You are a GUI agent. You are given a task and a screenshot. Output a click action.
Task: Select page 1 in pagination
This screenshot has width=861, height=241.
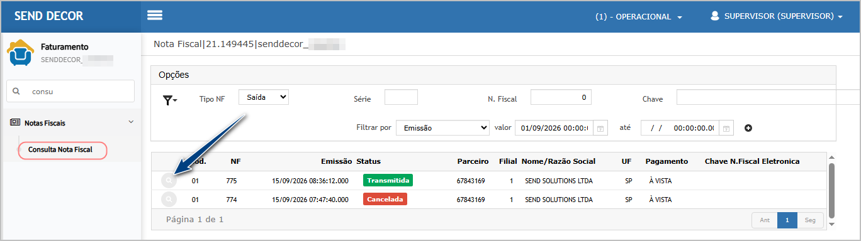(x=787, y=220)
